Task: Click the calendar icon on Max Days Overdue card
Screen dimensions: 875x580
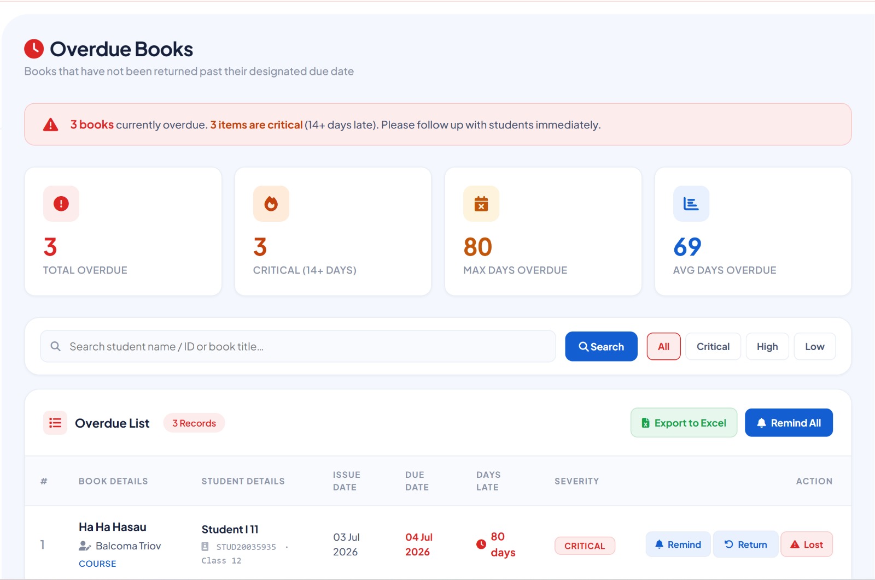Action: point(481,204)
